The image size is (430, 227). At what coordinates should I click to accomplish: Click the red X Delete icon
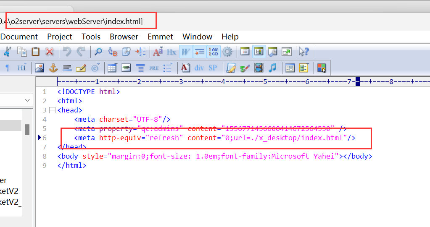[x=49, y=52]
